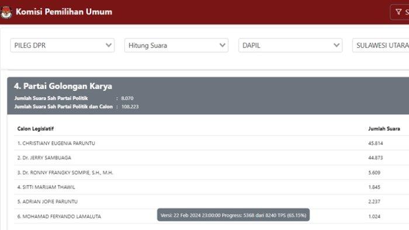The image size is (409, 230).
Task: Select candidate Dr. Jerry Sambuaga
Action: [x=44, y=157]
